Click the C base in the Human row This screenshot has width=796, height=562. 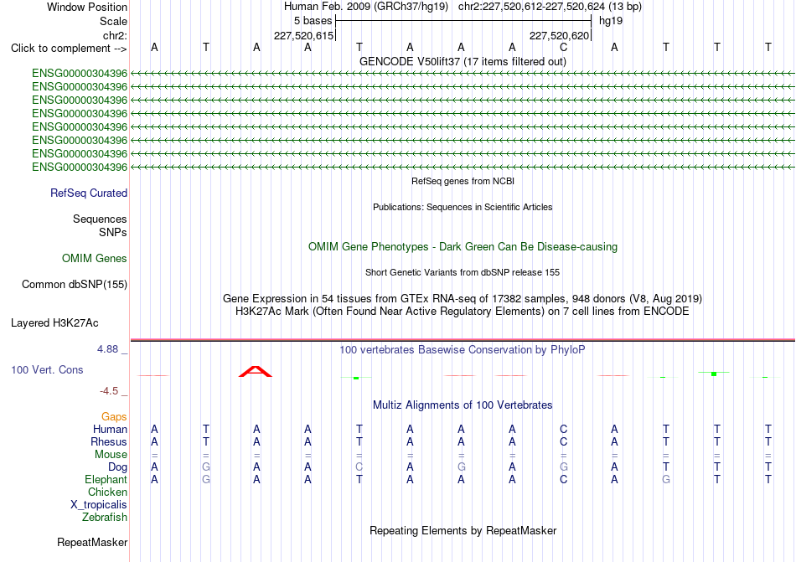point(564,429)
